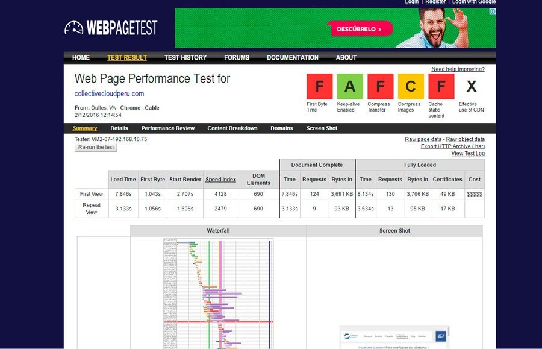Click the 124 requests value
Screen dimensions: 542x349
(314, 194)
